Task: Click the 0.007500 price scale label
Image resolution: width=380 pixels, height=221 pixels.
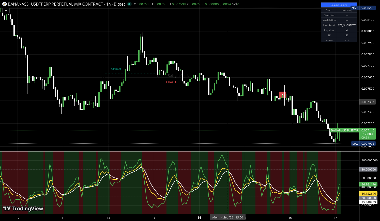Action: (x=368, y=89)
